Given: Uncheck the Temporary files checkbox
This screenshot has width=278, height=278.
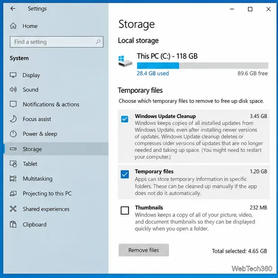Looking at the screenshot, I should 125,174.
